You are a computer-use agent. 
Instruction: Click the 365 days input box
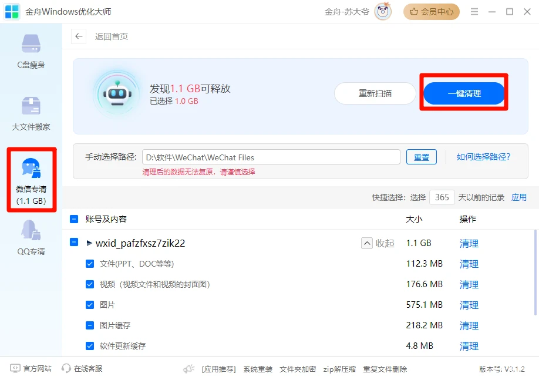tap(442, 197)
